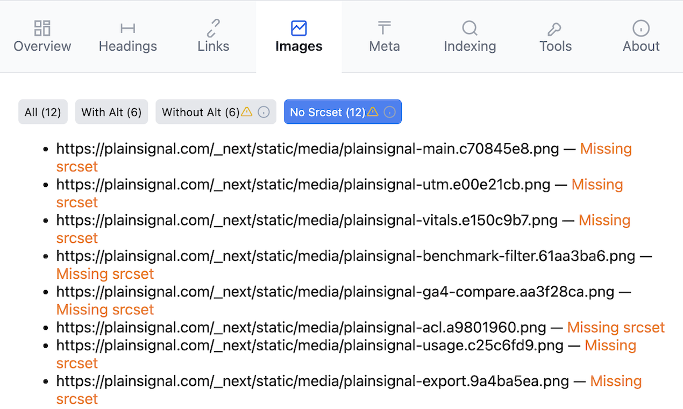Click the plainsignal-benchmark-filter.61aa3ba6.png URL
This screenshot has height=409, width=683.
(x=346, y=256)
